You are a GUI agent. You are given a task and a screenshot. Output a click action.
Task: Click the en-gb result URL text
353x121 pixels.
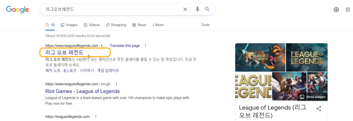(x=78, y=84)
